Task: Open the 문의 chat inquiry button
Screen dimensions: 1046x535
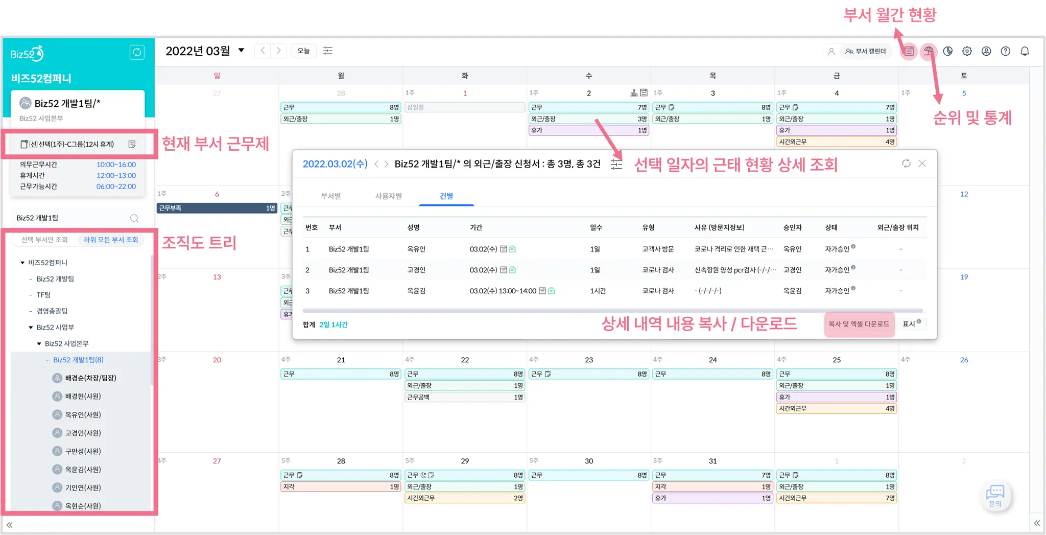Action: coord(995,496)
